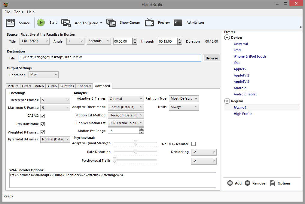
Task: Open the Maximum B-Frames dropdown
Action: [x=55, y=108]
